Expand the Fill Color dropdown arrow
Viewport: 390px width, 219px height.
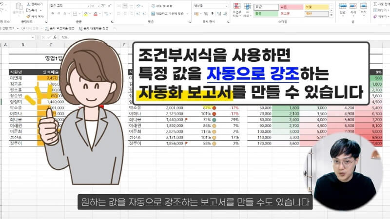pos(90,14)
